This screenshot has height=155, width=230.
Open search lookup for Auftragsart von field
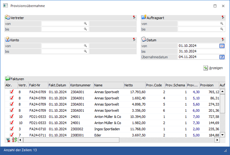click(222, 24)
